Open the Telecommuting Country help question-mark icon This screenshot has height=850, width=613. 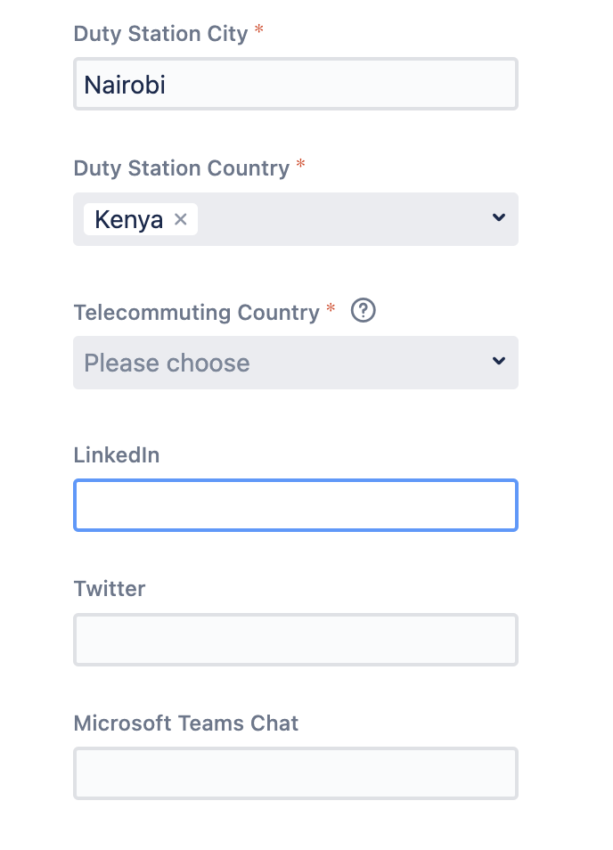click(x=364, y=311)
